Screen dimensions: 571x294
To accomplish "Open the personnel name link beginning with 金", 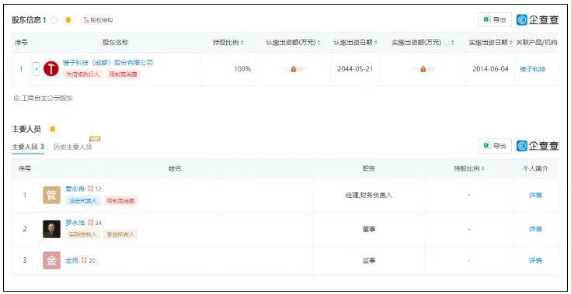I will tap(72, 260).
